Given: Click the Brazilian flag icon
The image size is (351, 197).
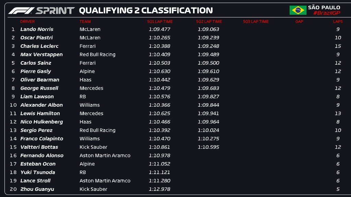Looking at the screenshot, I should pyautogui.click(x=298, y=10).
